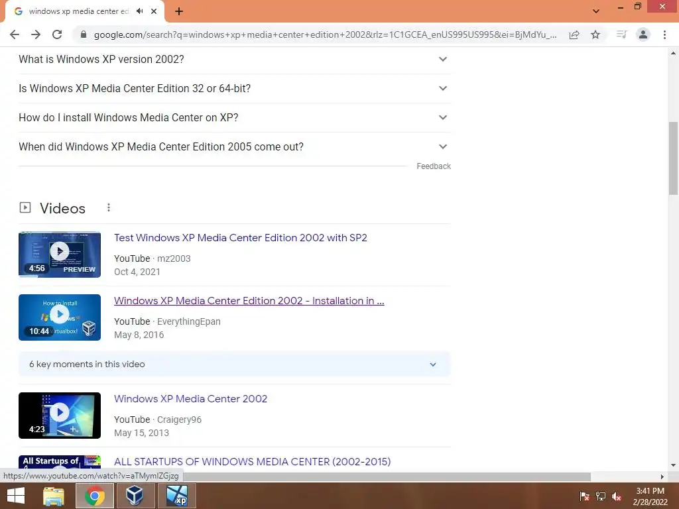The width and height of the screenshot is (679, 509).
Task: Reload the Google search page
Action: point(57,34)
